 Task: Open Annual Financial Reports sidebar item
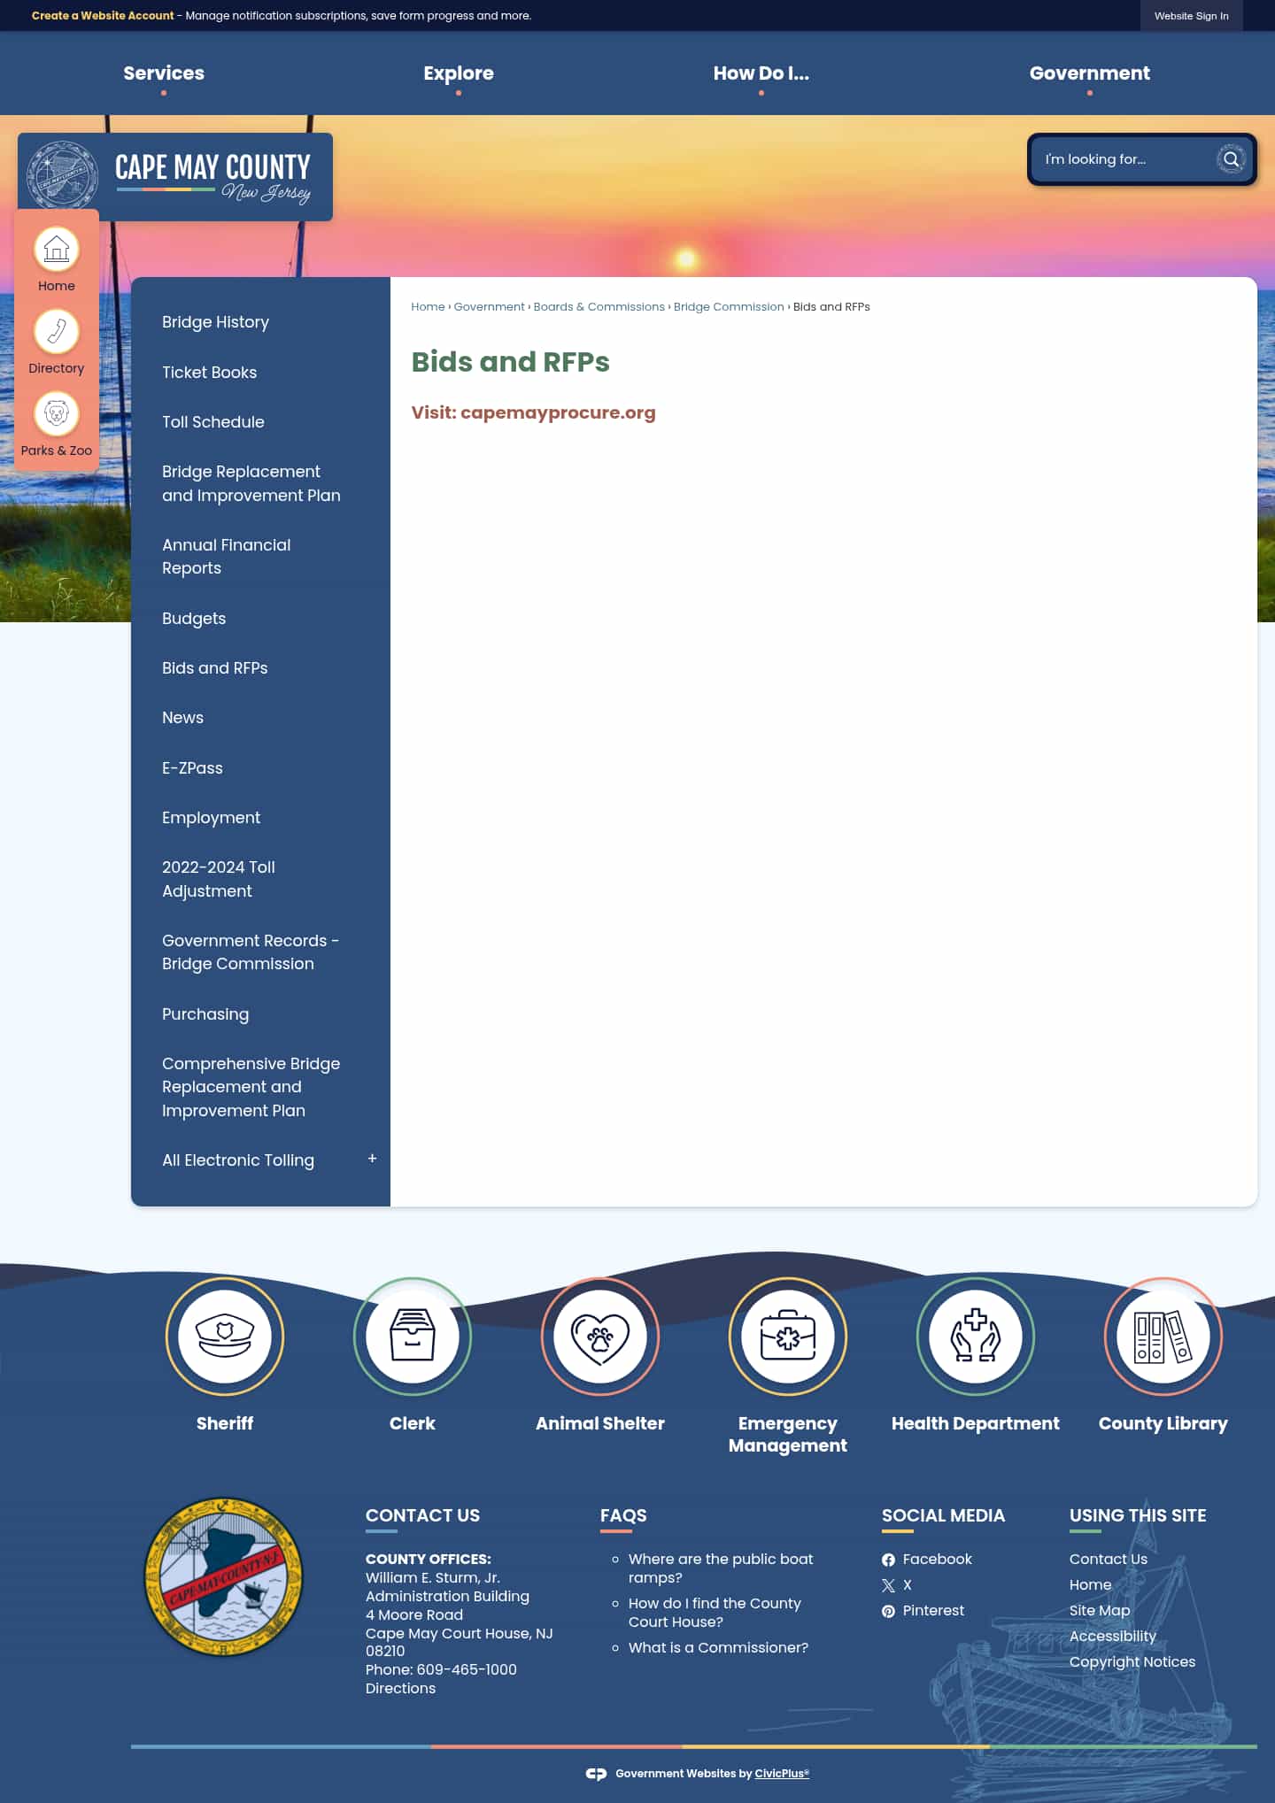click(x=226, y=557)
